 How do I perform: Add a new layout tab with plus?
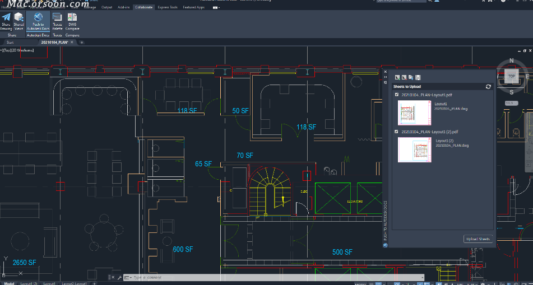click(95, 283)
